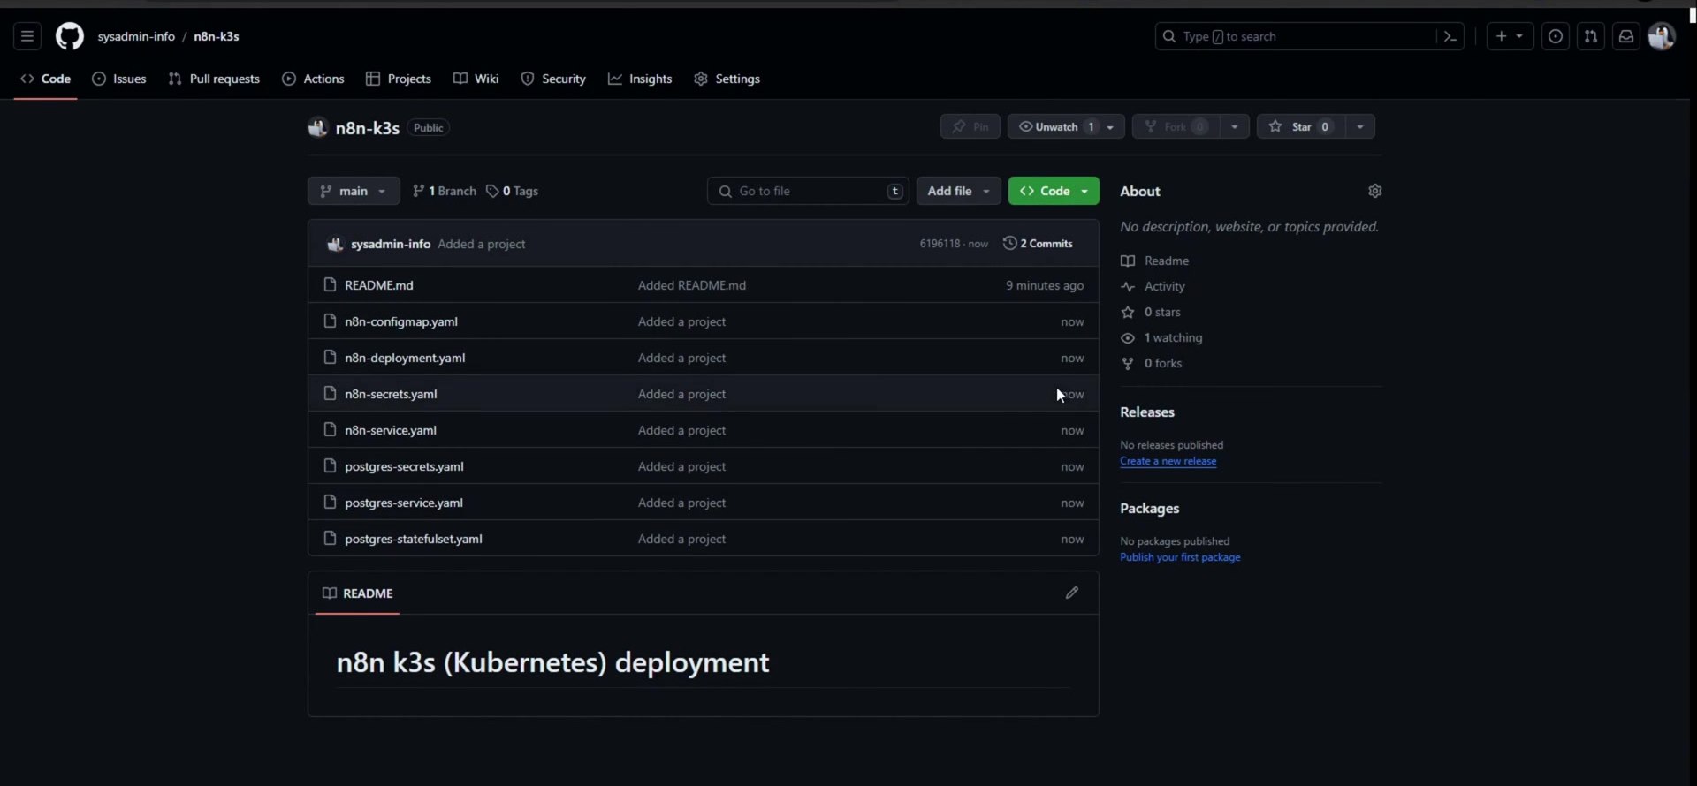Open the green Code dropdown button
Screen dimensions: 1697x786
click(1054, 191)
